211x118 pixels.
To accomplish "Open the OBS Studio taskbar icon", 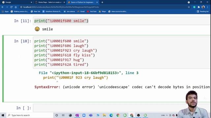I will (x=138, y=115).
